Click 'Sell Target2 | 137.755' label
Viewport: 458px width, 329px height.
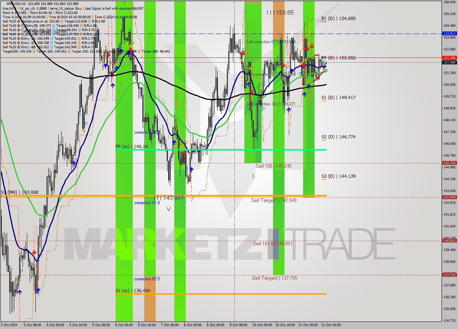click(274, 278)
